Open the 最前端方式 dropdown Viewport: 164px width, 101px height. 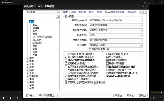pyautogui.click(x=116, y=25)
